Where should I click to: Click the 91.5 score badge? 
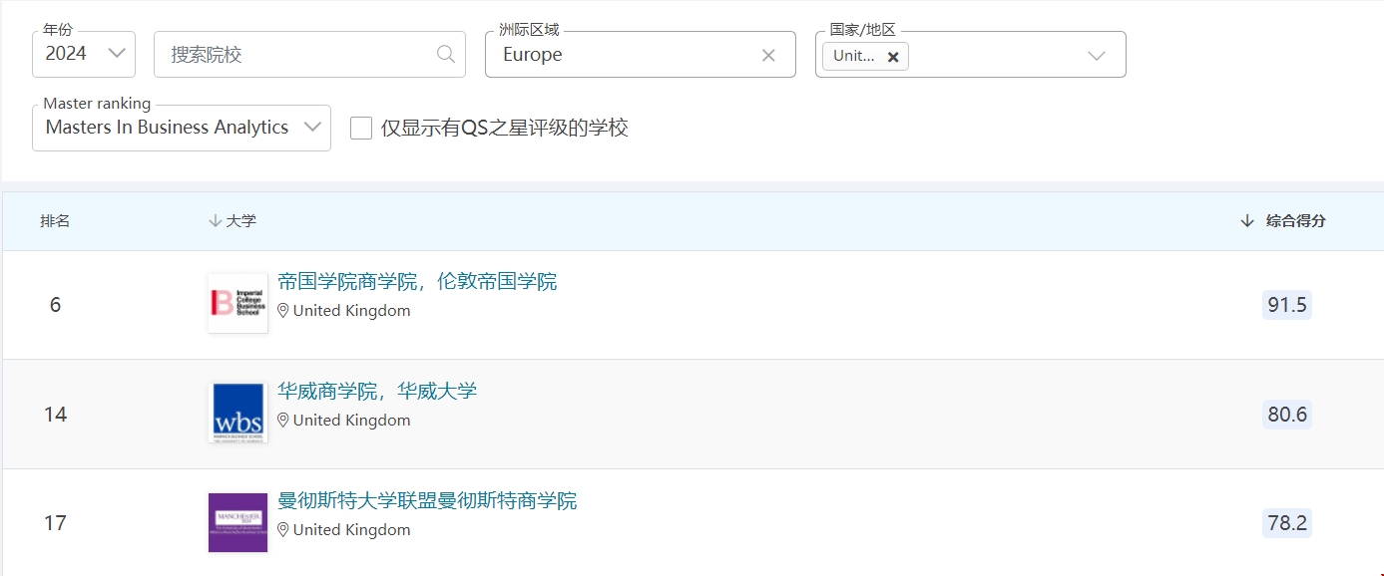1286,305
